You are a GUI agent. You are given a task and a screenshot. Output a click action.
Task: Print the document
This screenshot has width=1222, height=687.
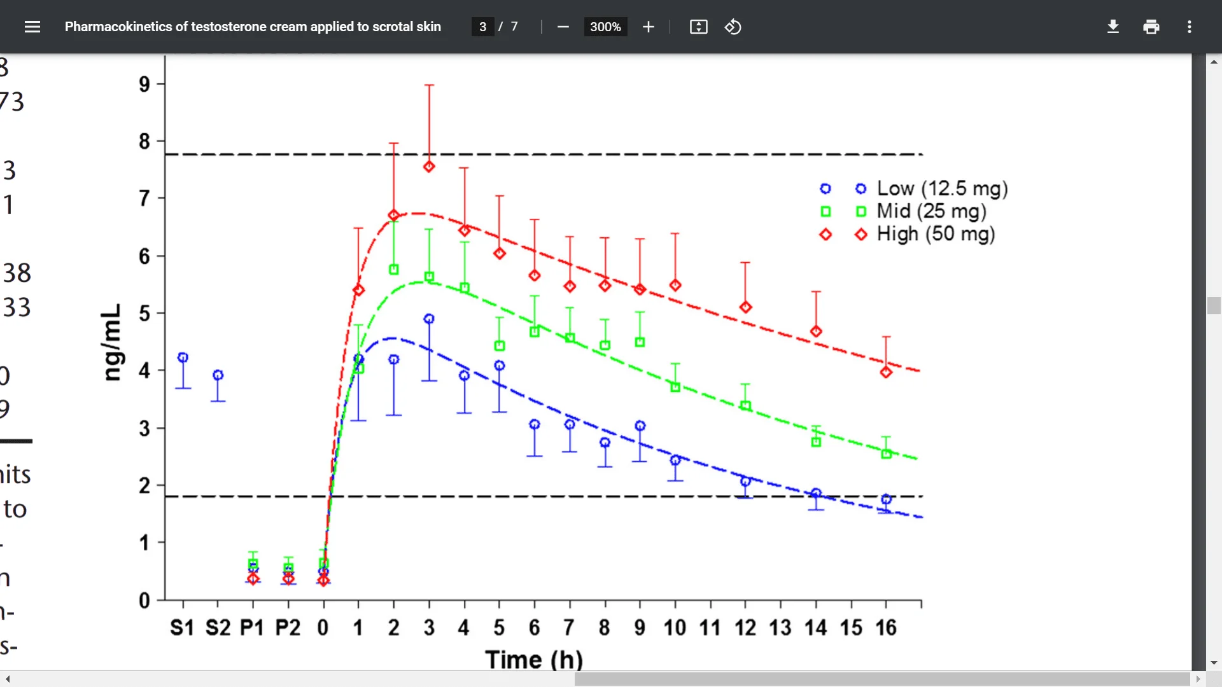[1151, 27]
